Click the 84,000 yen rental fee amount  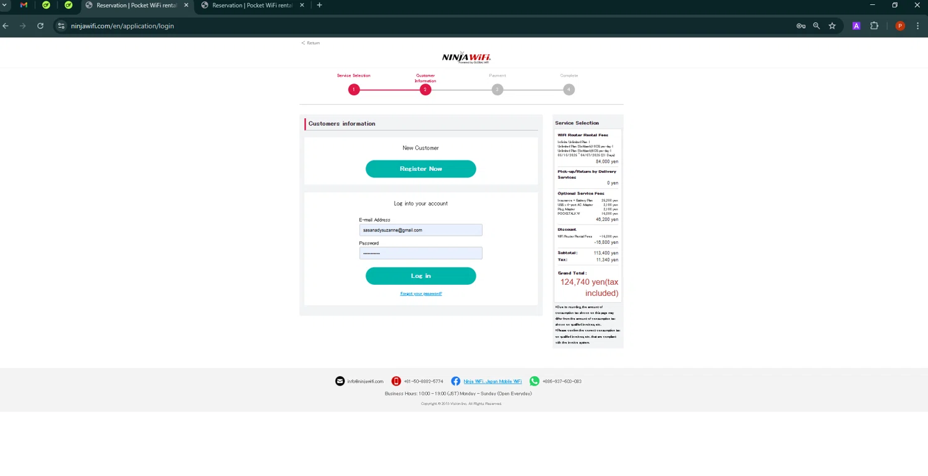[x=607, y=162]
